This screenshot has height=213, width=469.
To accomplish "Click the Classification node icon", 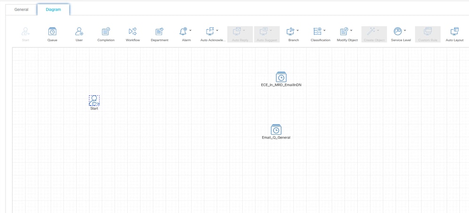I will [317, 31].
